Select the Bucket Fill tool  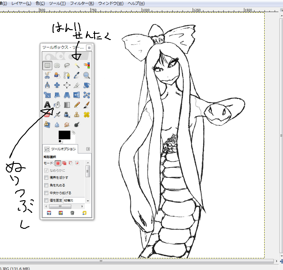point(57,105)
